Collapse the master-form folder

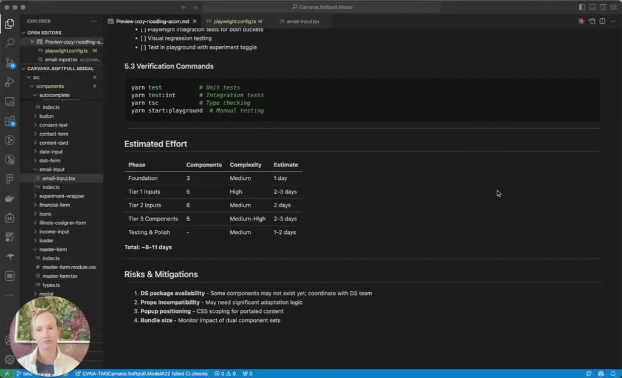tap(53, 249)
